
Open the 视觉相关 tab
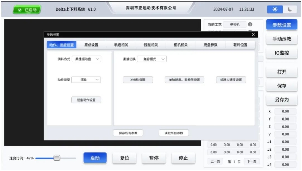(x=151, y=45)
